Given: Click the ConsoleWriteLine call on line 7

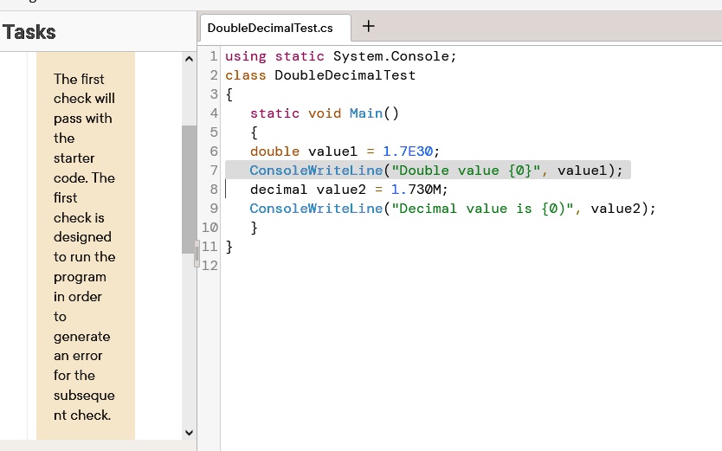Looking at the screenshot, I should click(x=315, y=171).
